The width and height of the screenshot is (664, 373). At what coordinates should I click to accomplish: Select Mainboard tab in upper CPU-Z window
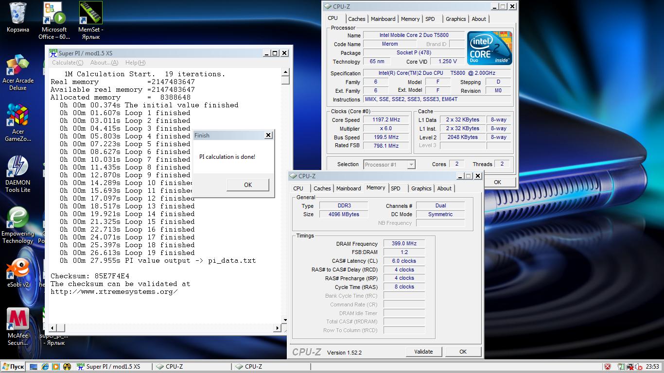tap(383, 19)
